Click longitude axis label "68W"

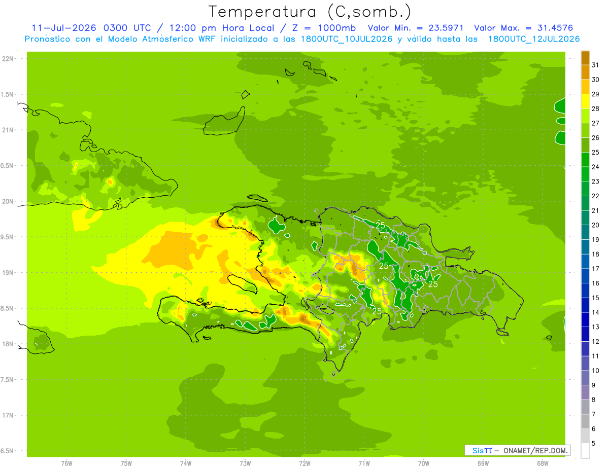[x=543, y=463]
